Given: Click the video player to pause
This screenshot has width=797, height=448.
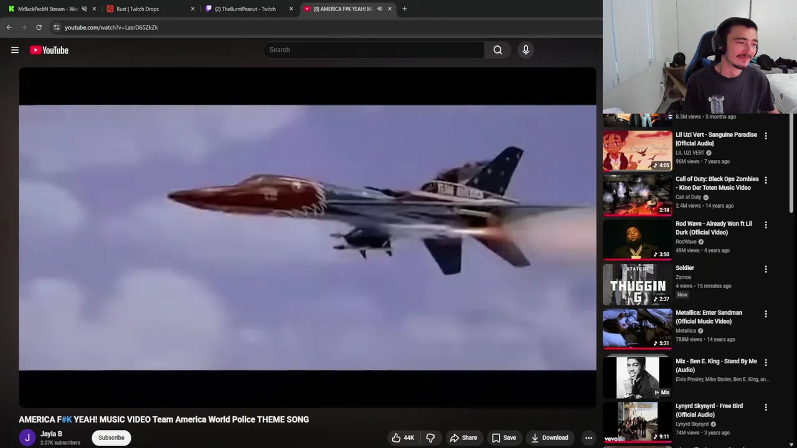Looking at the screenshot, I should tap(308, 238).
